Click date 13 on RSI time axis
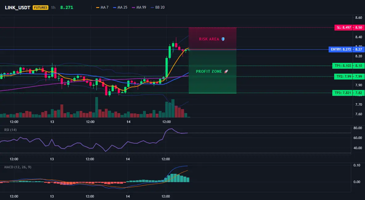 click(52, 159)
